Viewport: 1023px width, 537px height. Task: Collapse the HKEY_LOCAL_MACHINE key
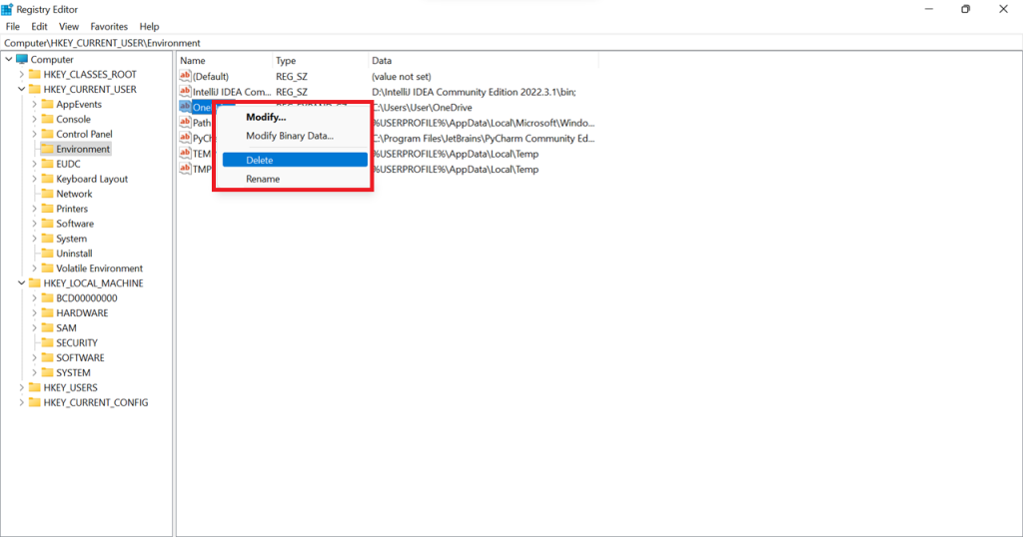pyautogui.click(x=21, y=283)
